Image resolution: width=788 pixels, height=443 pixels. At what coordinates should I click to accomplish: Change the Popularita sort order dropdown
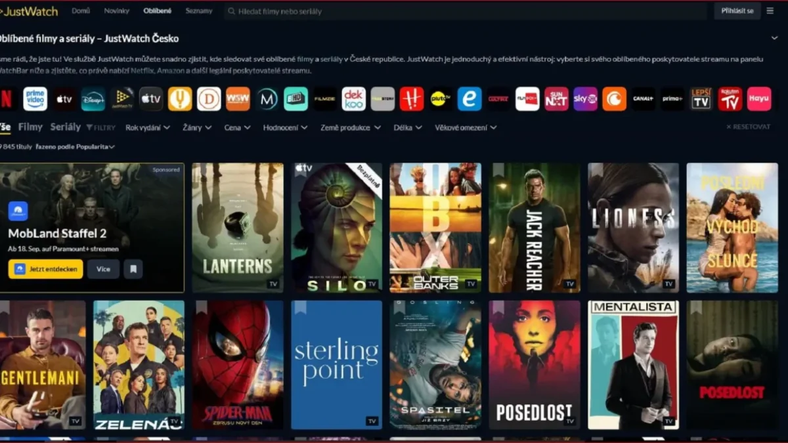(97, 147)
